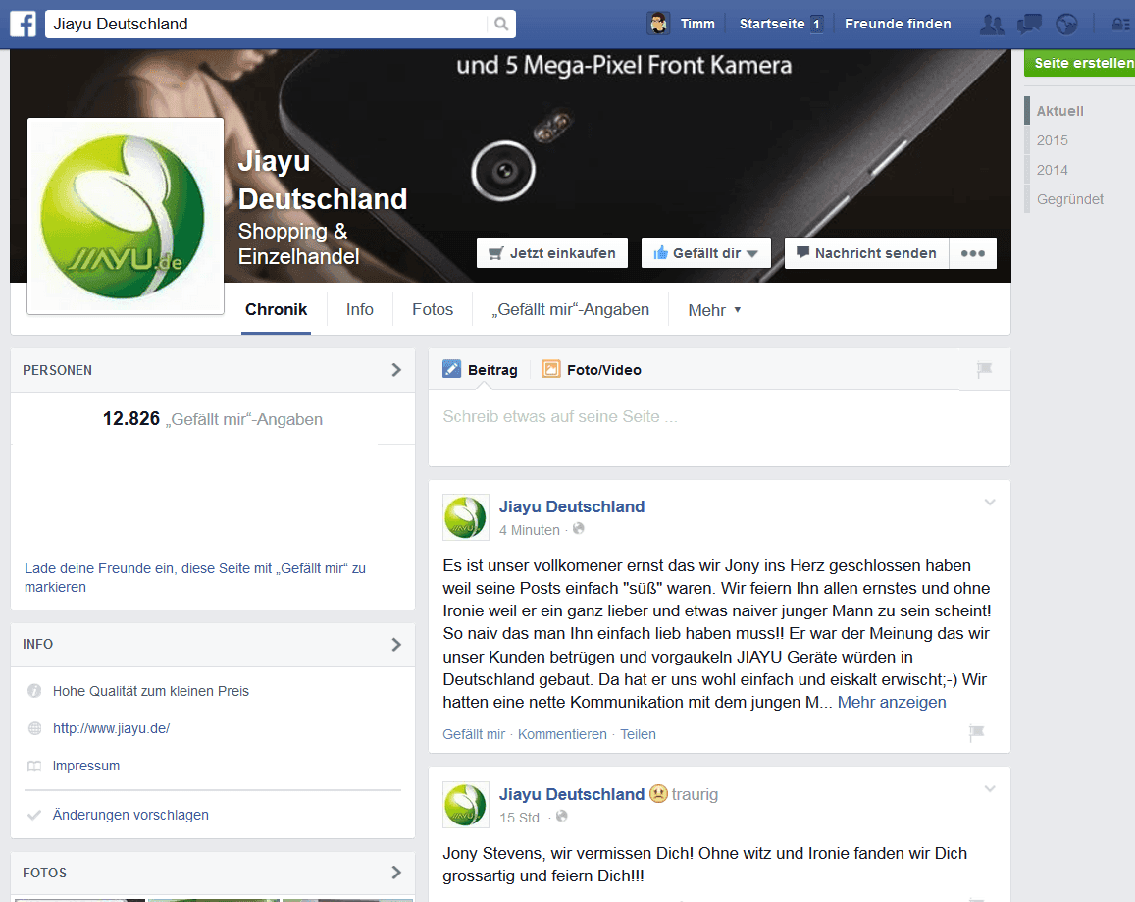Switch to the Fotos tab
This screenshot has width=1135, height=902.
coord(433,310)
